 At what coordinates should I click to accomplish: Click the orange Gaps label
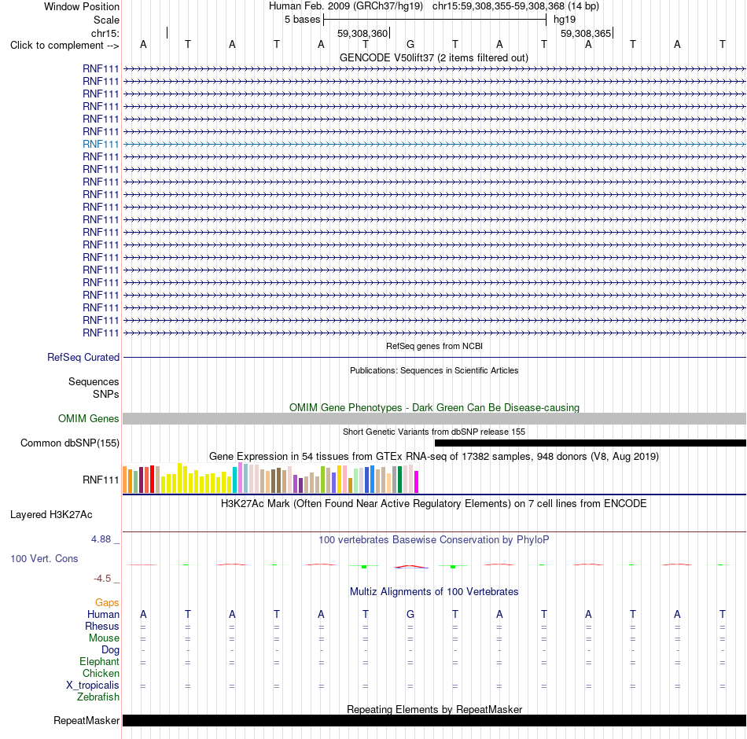(107, 603)
